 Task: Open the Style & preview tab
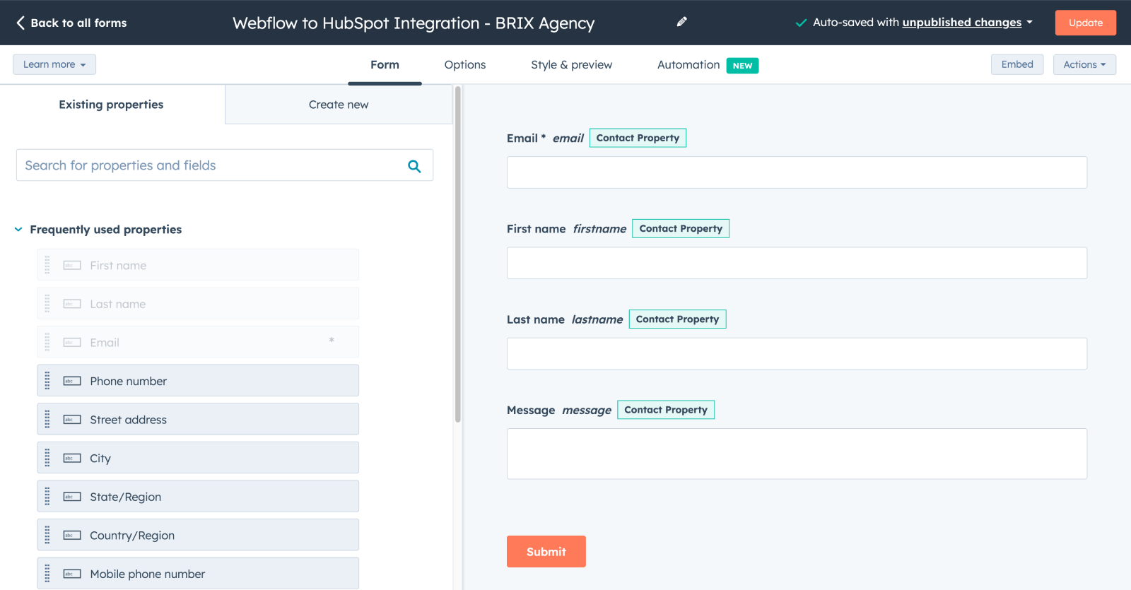pos(571,65)
